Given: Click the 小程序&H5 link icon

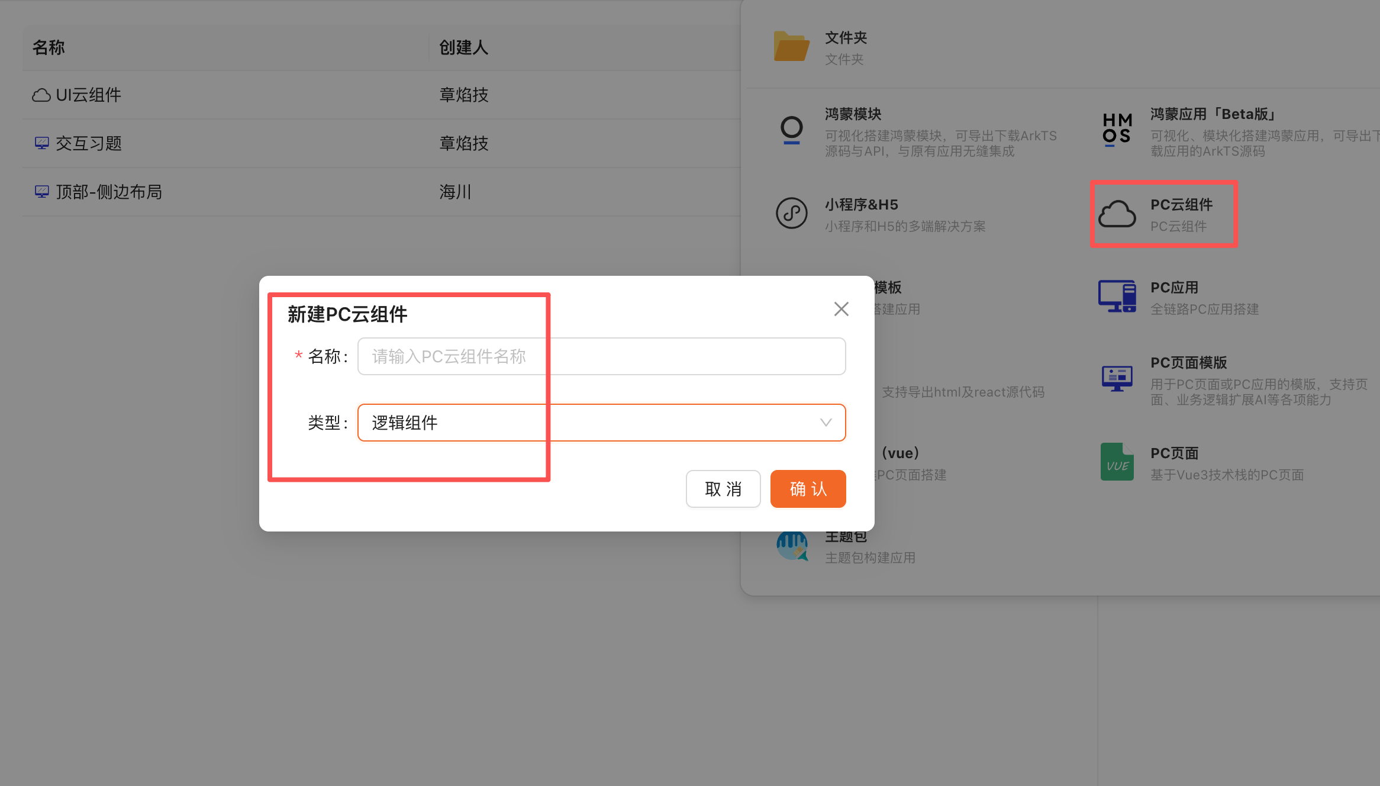Looking at the screenshot, I should 792,212.
